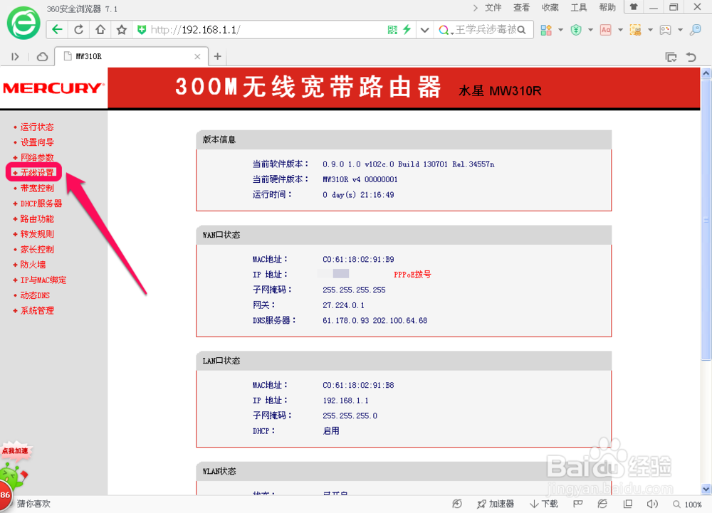The image size is (712, 513).
Task: Open 动态DNS in the router menu
Action: [x=35, y=295]
